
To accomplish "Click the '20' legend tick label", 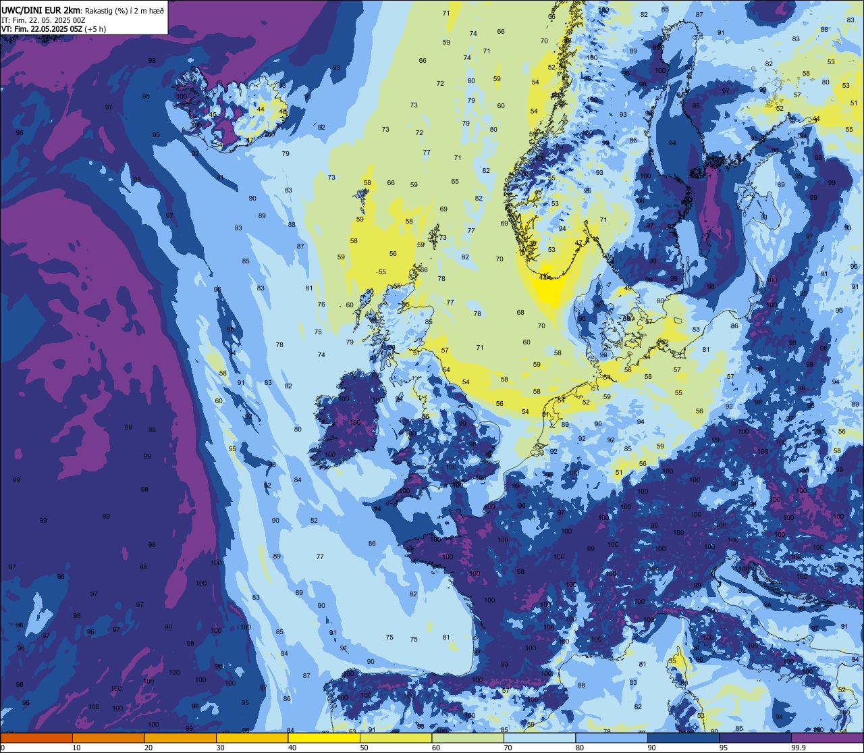I will coord(148,748).
